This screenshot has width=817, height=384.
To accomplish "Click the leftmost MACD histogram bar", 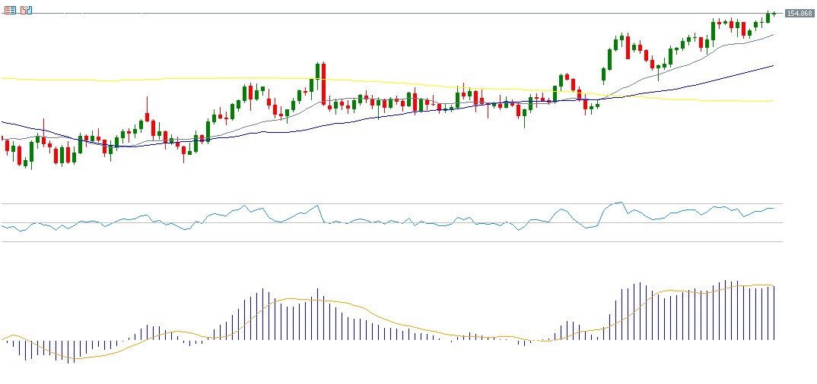I will (7, 342).
